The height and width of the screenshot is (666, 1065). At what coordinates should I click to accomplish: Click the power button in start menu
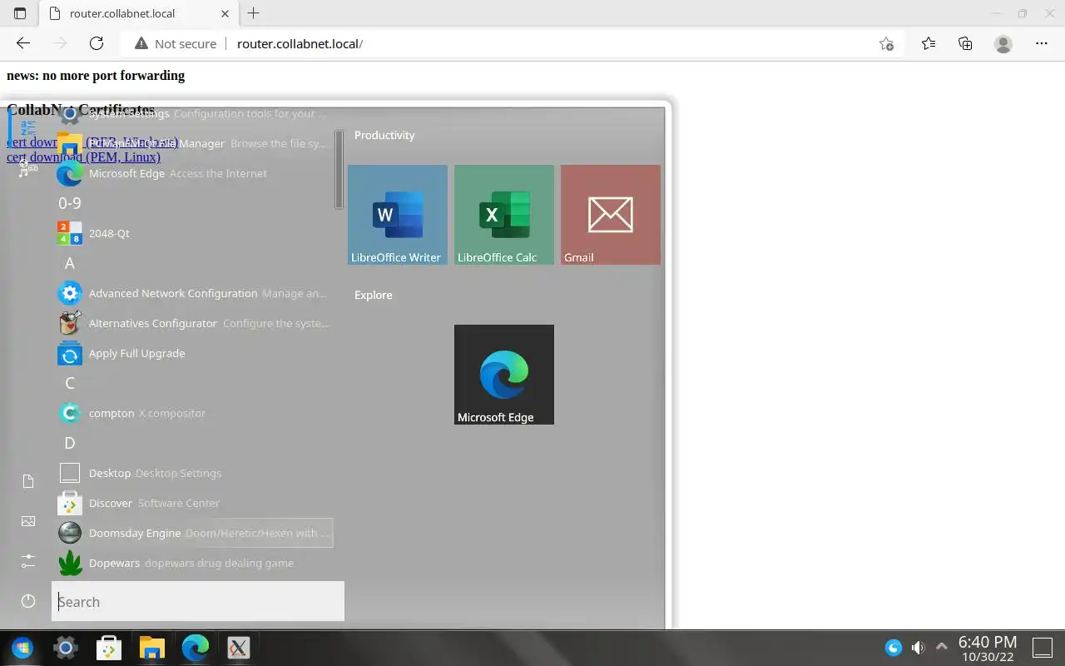(28, 601)
